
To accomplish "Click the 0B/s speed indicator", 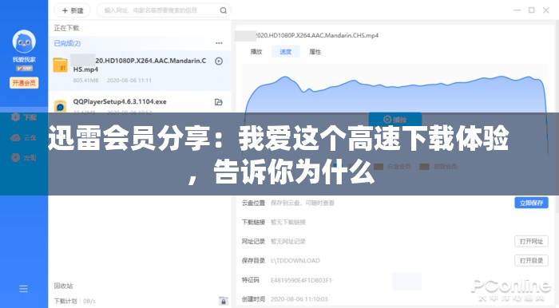I will tap(89, 302).
